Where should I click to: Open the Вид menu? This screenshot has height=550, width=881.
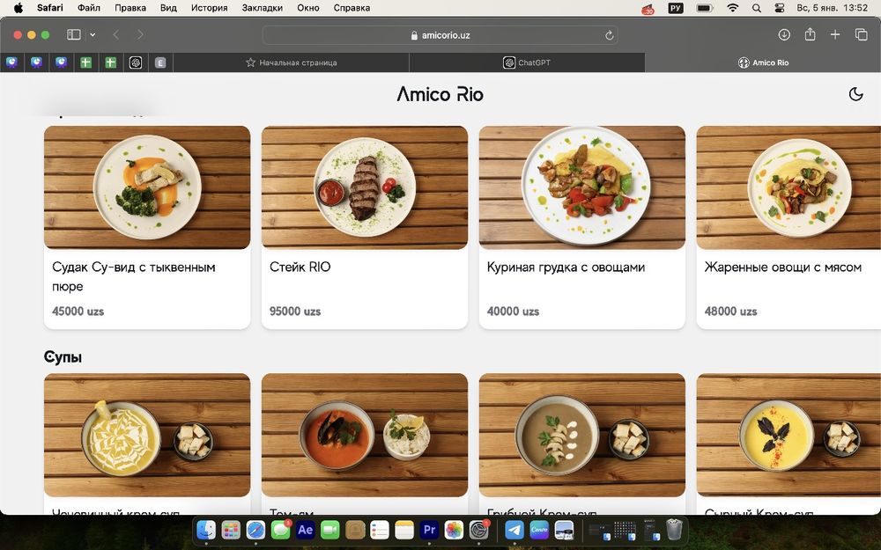(x=168, y=8)
